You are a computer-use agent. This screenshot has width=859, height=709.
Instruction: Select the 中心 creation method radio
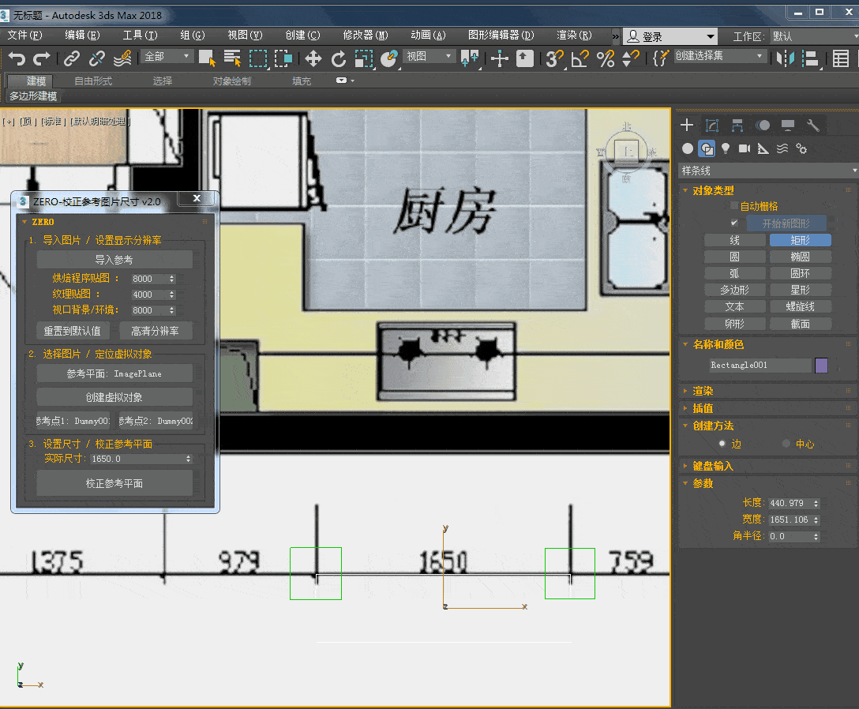(x=786, y=444)
